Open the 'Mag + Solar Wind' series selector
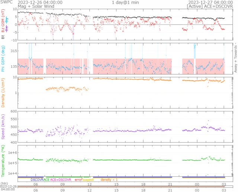 click(36, 6)
